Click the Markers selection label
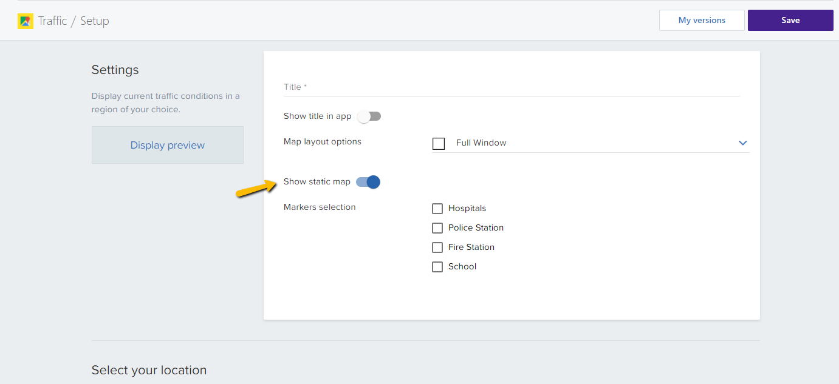The height and width of the screenshot is (384, 839). 320,207
